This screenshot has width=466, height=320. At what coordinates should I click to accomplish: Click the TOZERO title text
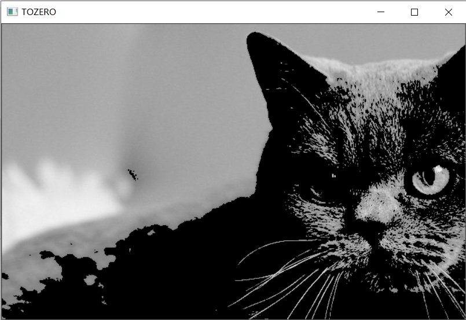tap(39, 12)
